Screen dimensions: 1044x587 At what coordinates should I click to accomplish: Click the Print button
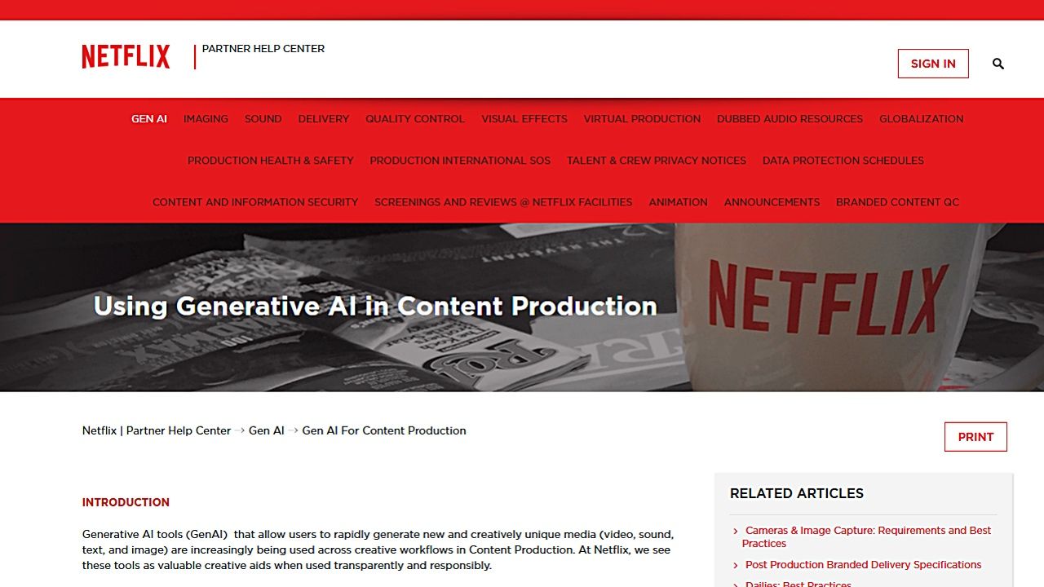tap(975, 437)
